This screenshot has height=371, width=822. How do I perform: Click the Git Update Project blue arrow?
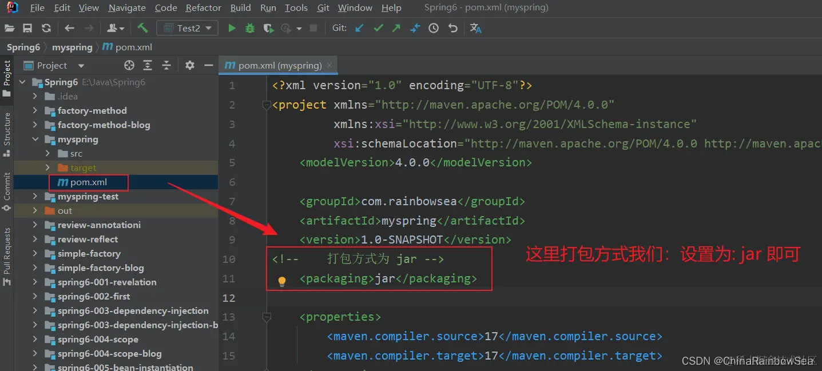pos(359,28)
